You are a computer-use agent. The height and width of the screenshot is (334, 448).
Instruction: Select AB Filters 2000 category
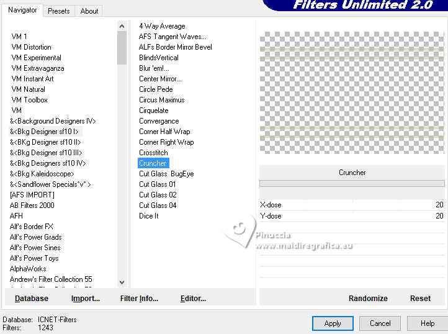click(32, 206)
